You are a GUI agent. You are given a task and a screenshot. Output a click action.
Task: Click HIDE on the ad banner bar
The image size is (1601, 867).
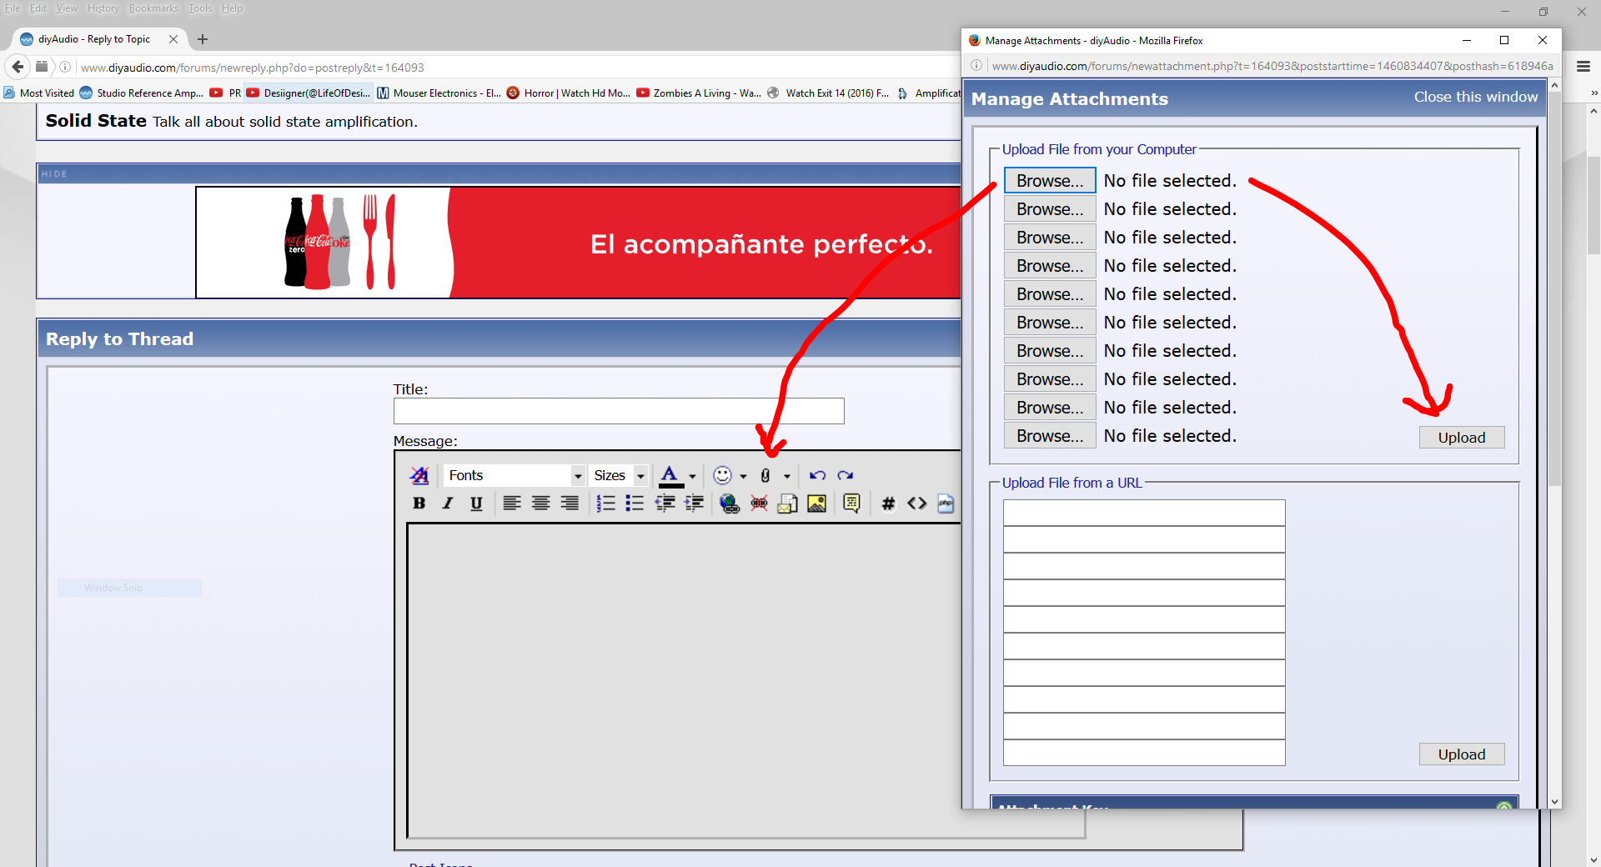tap(54, 173)
